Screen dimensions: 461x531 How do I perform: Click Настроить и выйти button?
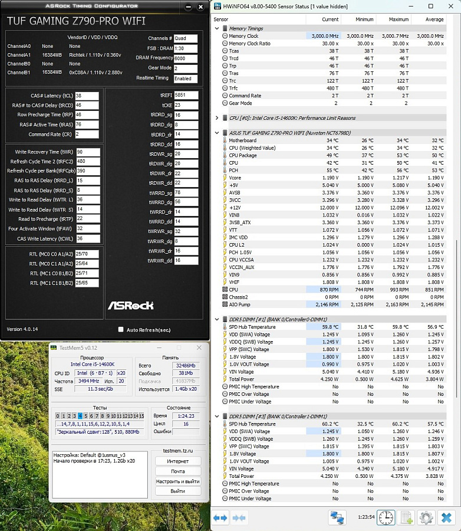(x=178, y=481)
